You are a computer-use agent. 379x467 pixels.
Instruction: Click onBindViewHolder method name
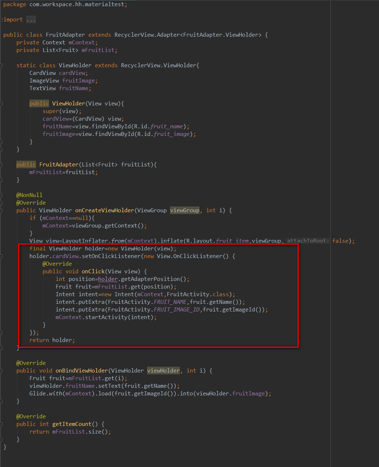click(82, 371)
